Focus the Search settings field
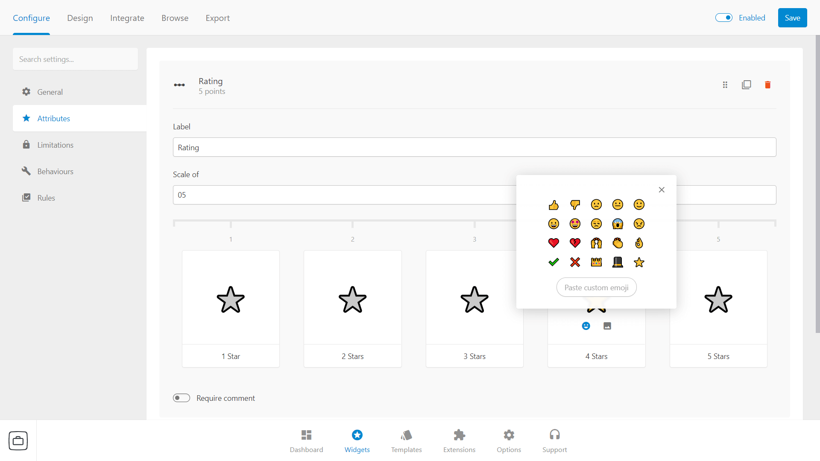 (x=75, y=59)
